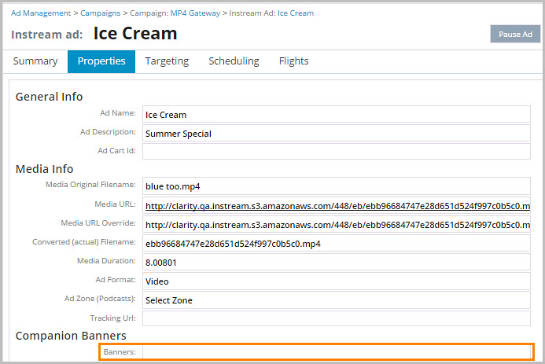Open the Targeting tab
The height and width of the screenshot is (364, 545).
pyautogui.click(x=167, y=61)
